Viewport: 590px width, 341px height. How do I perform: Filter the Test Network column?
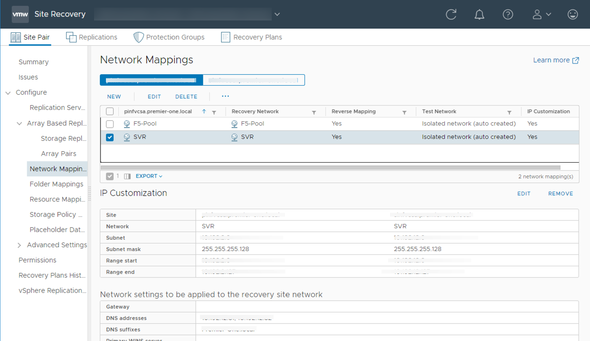(509, 112)
